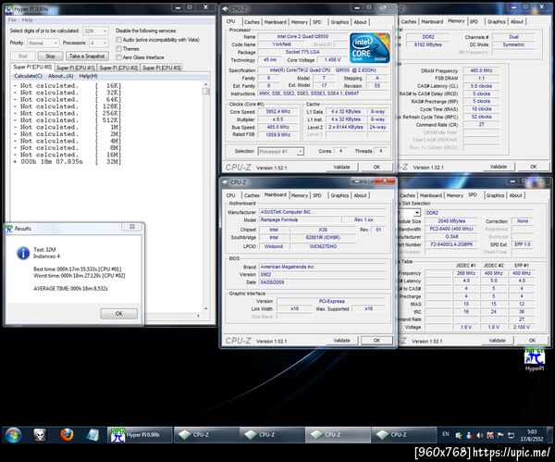Toggle the Themes checkbox
This screenshot has height=462, width=555.
point(118,48)
